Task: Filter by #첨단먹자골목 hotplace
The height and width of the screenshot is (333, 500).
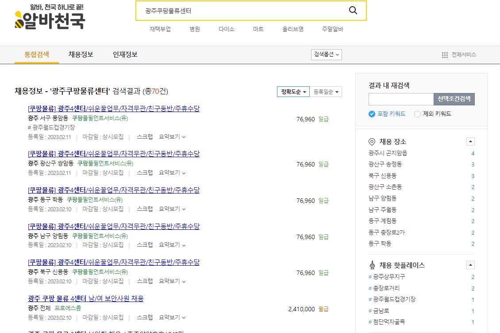Action: point(386,322)
